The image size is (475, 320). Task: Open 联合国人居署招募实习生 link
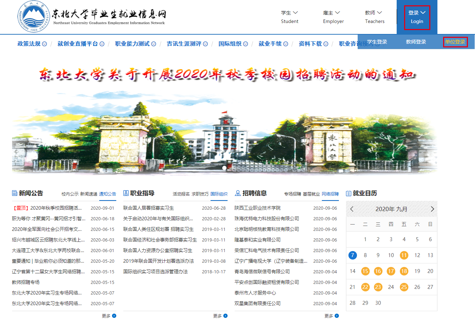(x=149, y=208)
